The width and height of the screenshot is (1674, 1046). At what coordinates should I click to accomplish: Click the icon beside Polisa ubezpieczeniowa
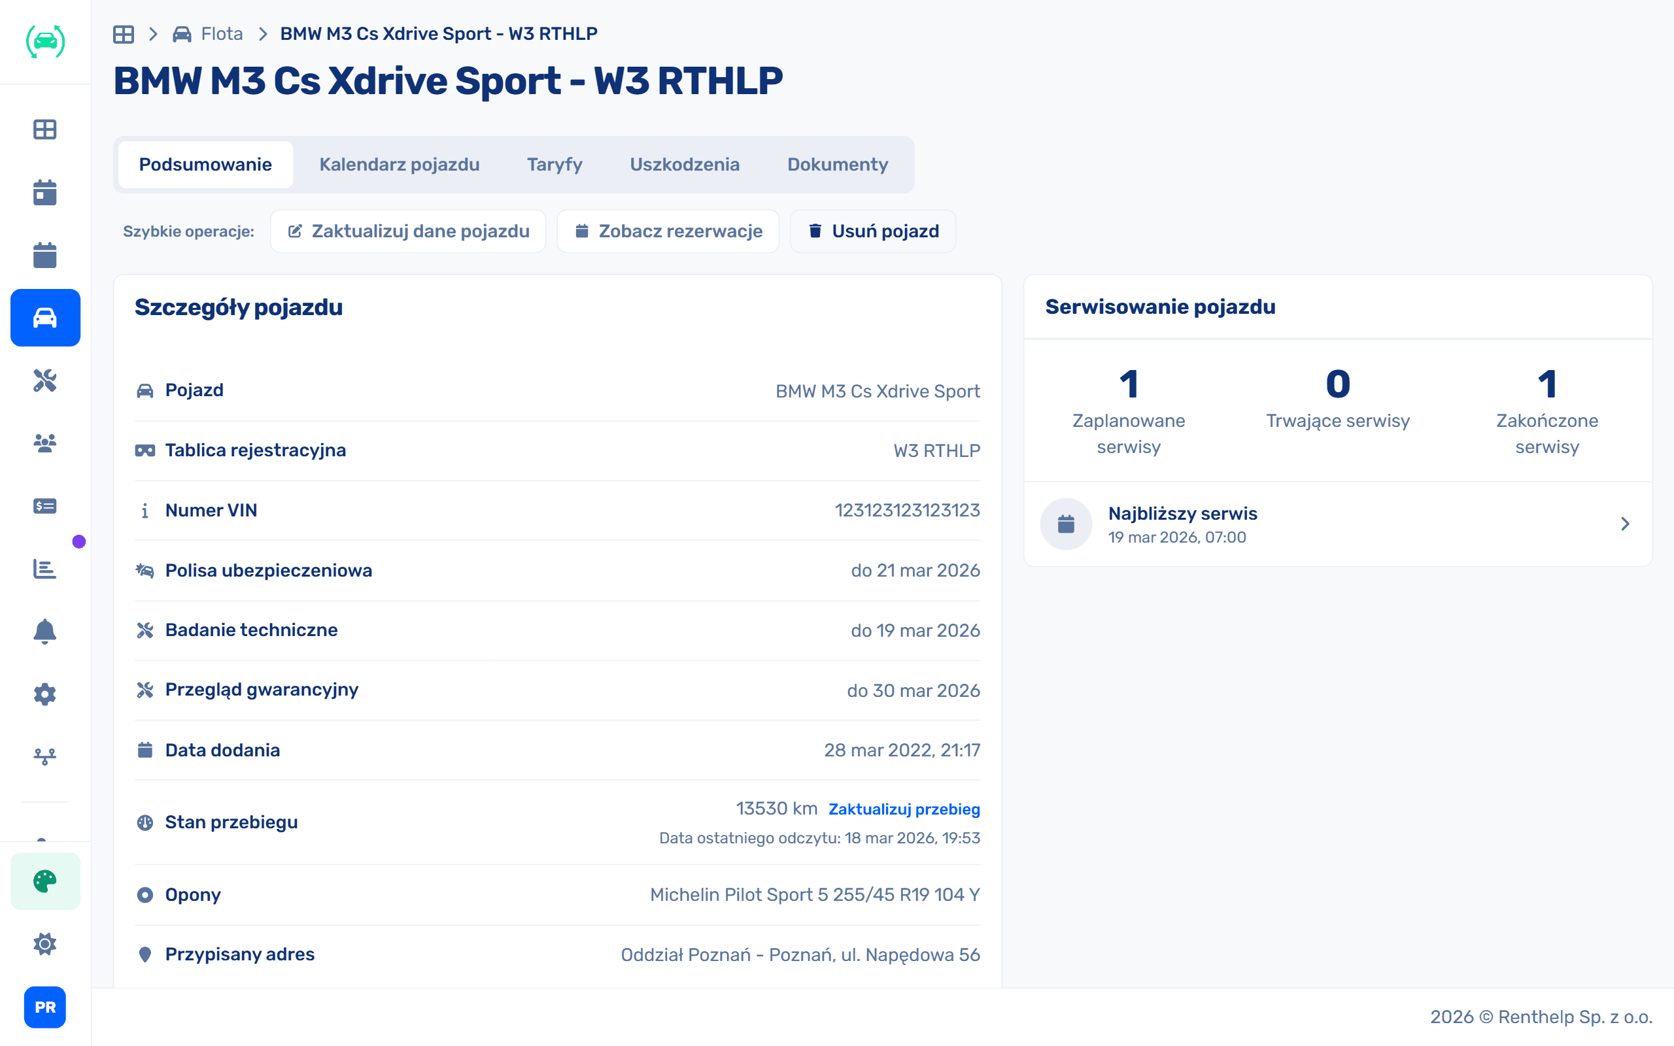click(145, 571)
